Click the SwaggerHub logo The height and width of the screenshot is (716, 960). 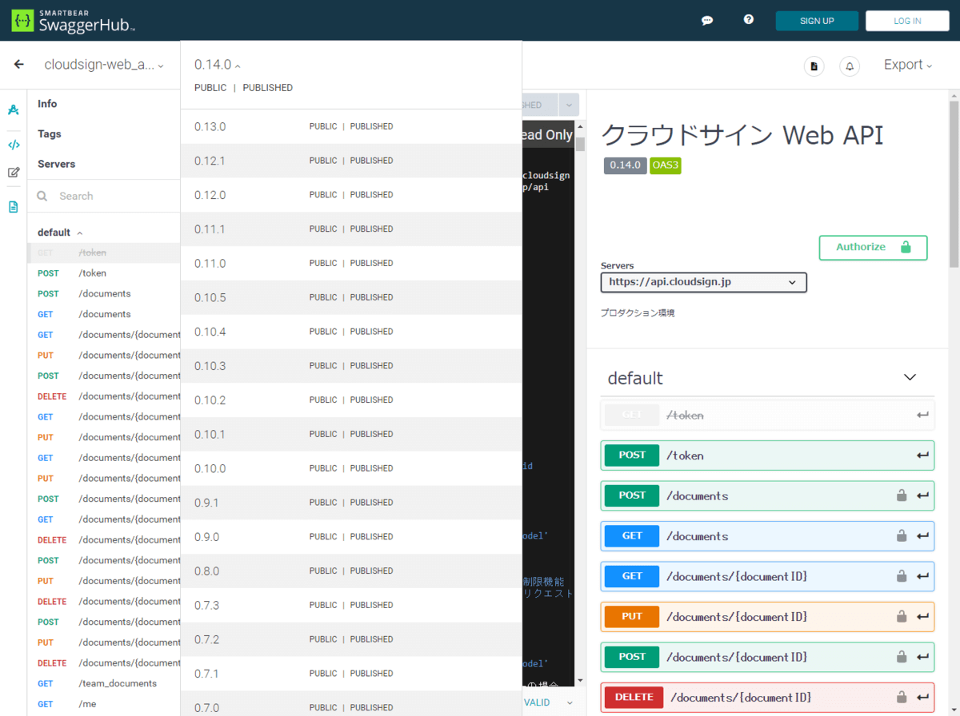tap(73, 20)
